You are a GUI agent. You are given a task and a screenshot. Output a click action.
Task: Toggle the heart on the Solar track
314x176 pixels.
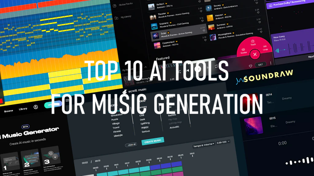pos(204,31)
